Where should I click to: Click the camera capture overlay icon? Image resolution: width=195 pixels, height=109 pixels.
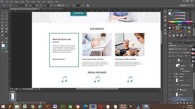(x=193, y=49)
